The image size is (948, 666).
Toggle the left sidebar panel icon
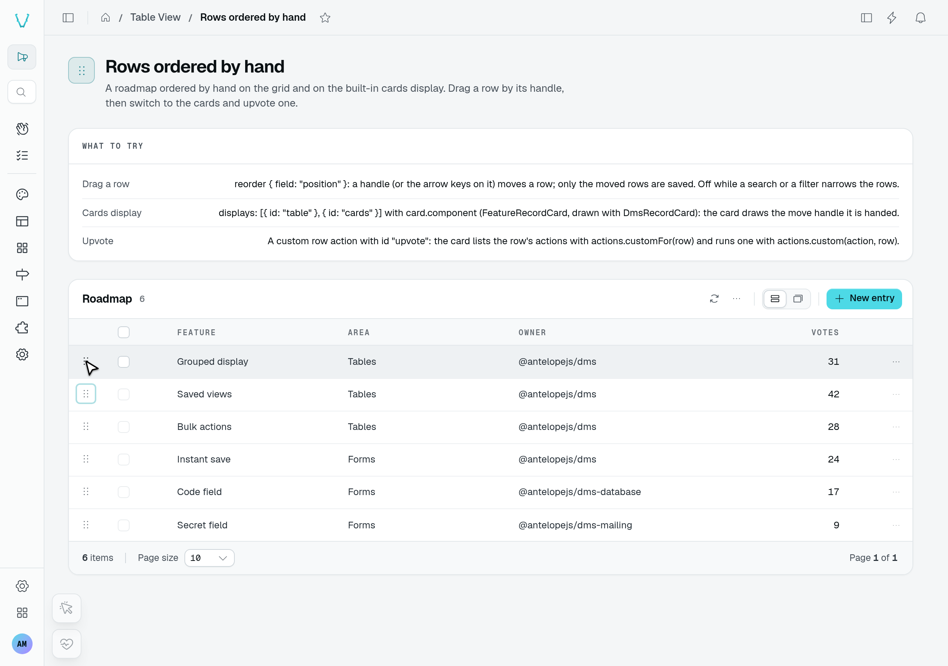tap(68, 17)
